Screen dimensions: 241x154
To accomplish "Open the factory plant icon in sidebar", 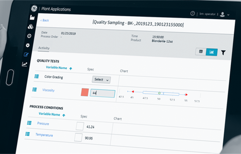I will (x=32, y=17).
